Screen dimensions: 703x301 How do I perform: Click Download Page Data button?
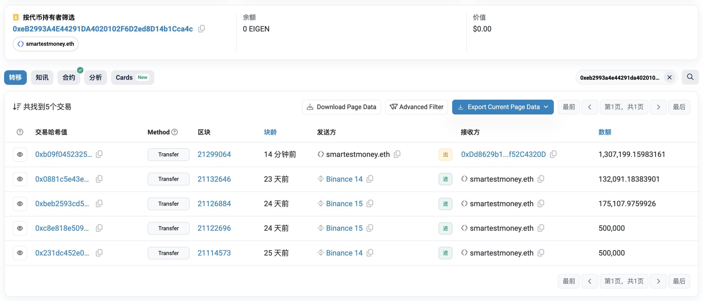click(341, 107)
